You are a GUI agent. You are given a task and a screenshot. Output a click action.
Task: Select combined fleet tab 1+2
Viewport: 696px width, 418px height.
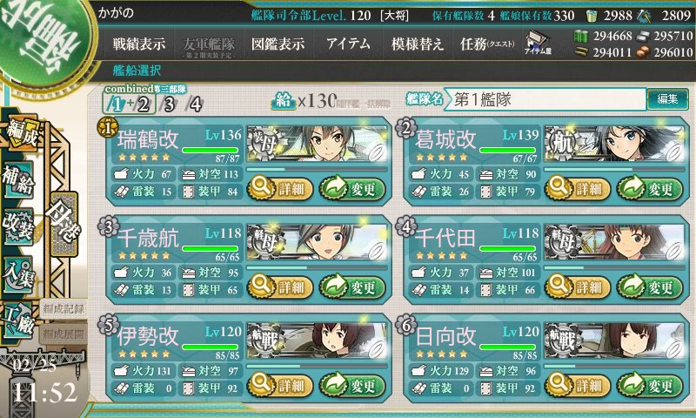tap(129, 104)
